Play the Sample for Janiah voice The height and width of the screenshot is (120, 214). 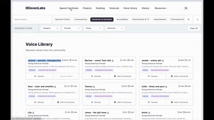click(153, 76)
